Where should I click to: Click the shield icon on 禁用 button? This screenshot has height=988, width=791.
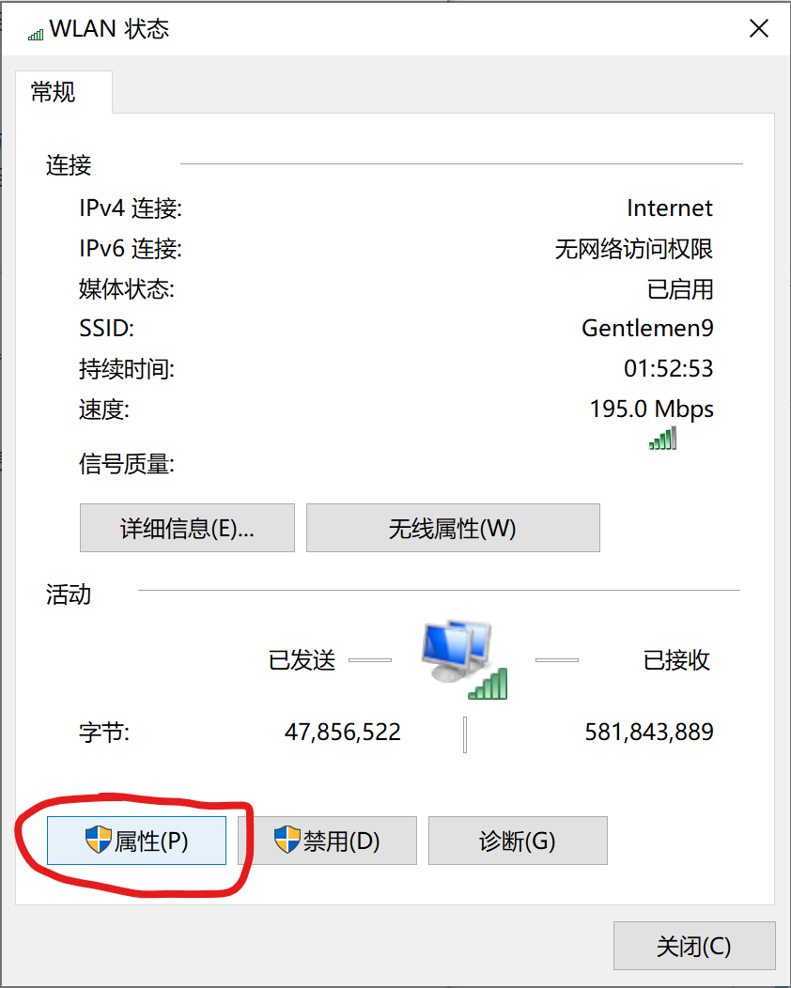[287, 840]
